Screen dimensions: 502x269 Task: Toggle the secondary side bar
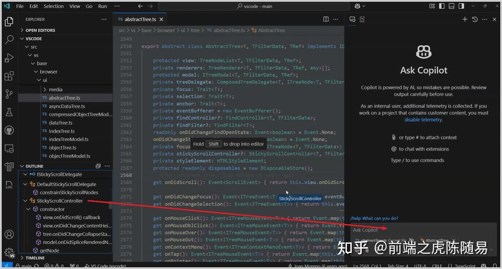[x=461, y=6]
